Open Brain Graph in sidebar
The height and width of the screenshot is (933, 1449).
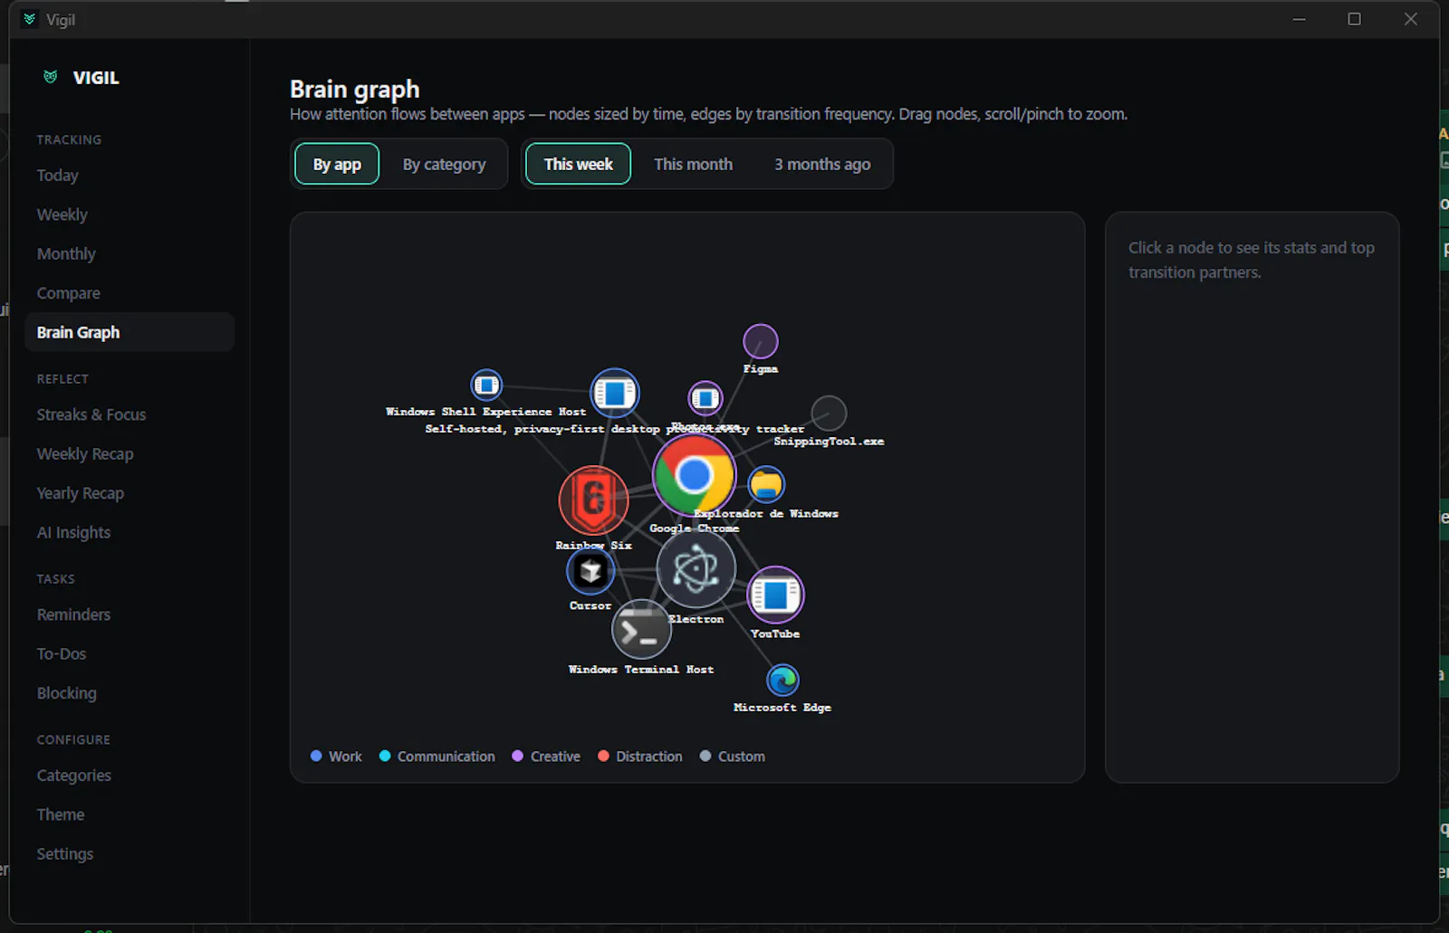[130, 332]
